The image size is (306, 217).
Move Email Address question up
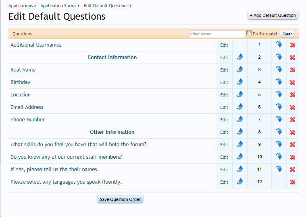tap(240, 107)
